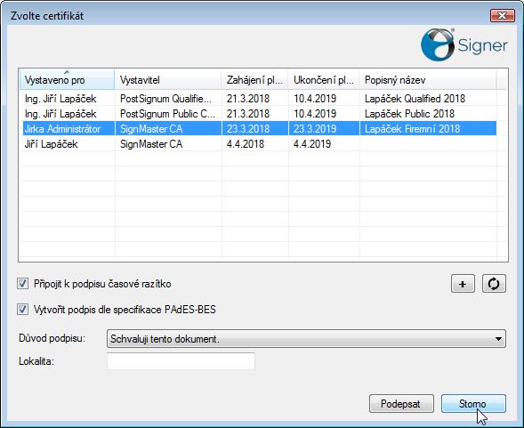Select the Jiří Lapáček SignMaster CA row
The width and height of the screenshot is (524, 428).
(x=259, y=144)
